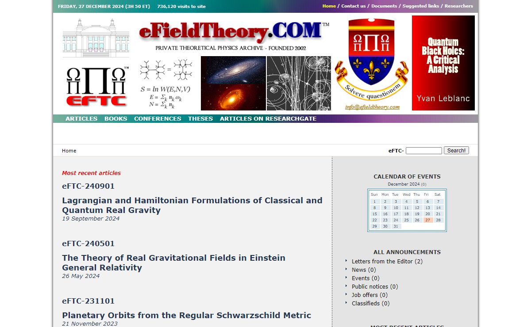Open article eFTC-240501 identifier

88,243
